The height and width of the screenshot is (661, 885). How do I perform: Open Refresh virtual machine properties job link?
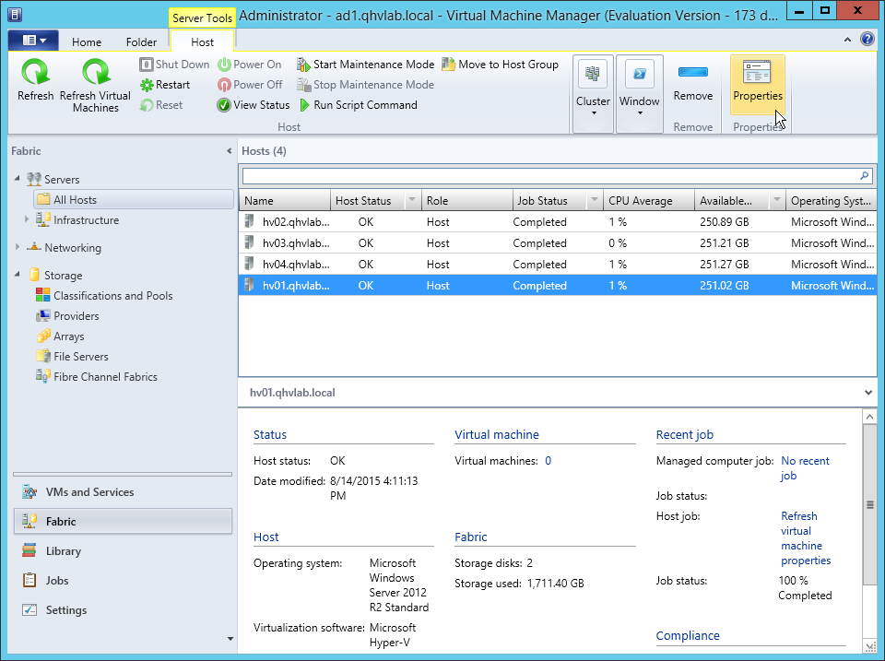805,538
